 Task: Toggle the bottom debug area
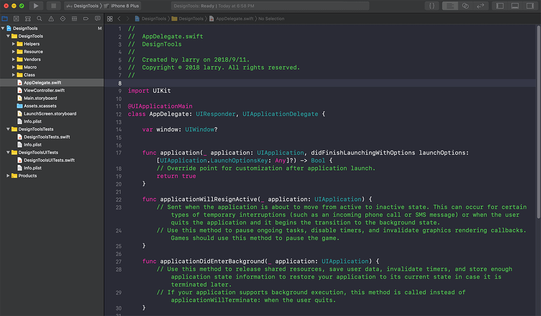click(515, 6)
